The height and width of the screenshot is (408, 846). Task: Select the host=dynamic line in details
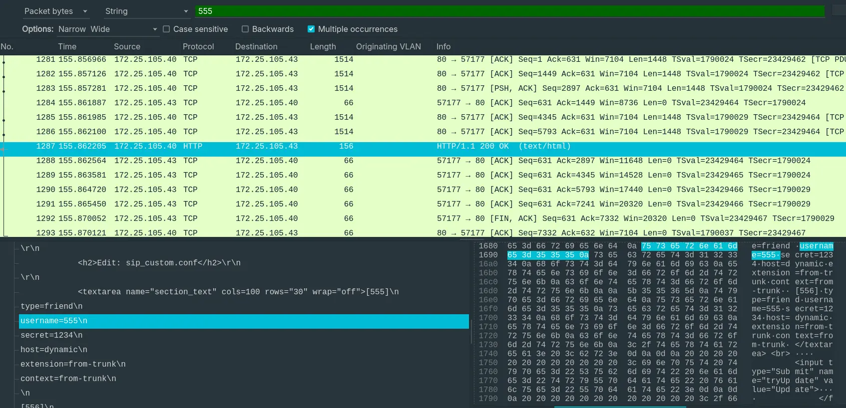[54, 350]
